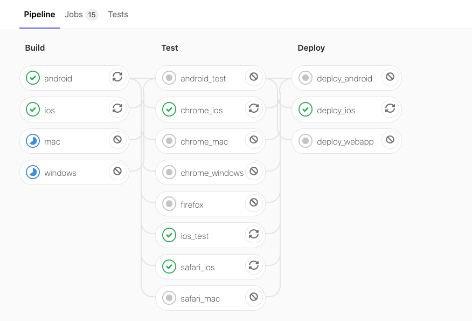Cancel the pending firefox test job
This screenshot has width=472, height=321.
pos(254,203)
